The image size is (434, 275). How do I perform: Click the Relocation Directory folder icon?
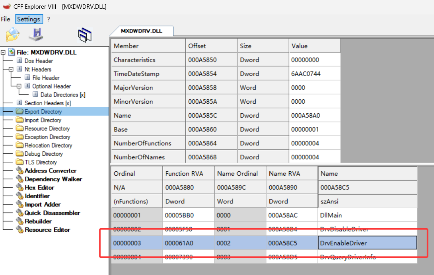point(19,145)
